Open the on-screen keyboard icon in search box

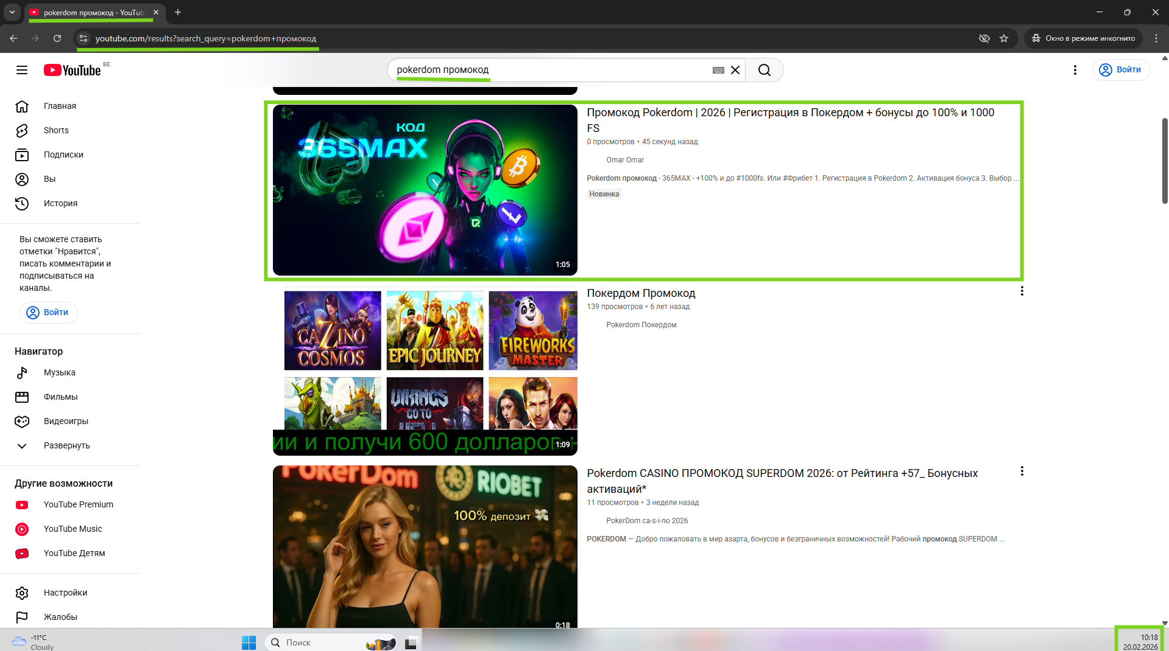pos(718,70)
